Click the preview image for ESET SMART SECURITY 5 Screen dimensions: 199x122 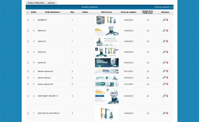click(x=107, y=96)
